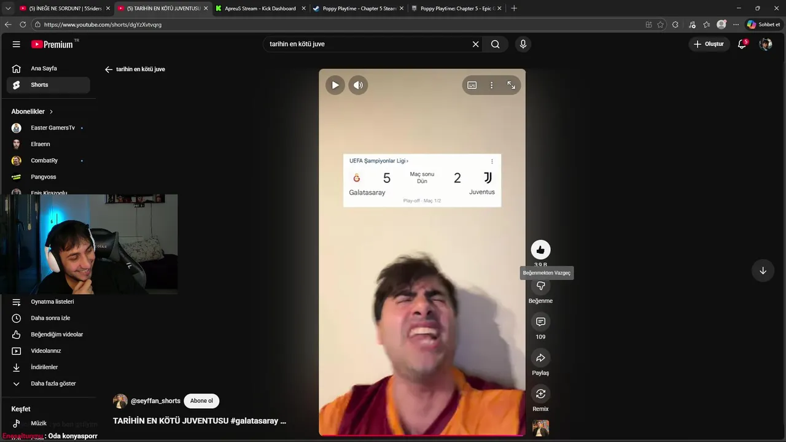Open match card three-dot menu in video
This screenshot has width=786, height=442.
[x=492, y=161]
